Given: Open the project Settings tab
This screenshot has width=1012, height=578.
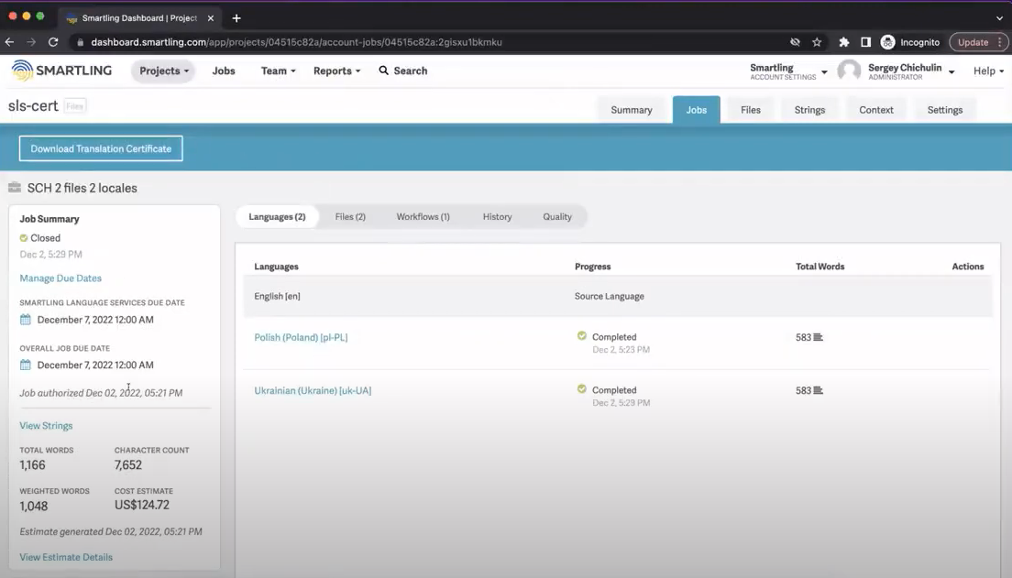Looking at the screenshot, I should [x=945, y=110].
